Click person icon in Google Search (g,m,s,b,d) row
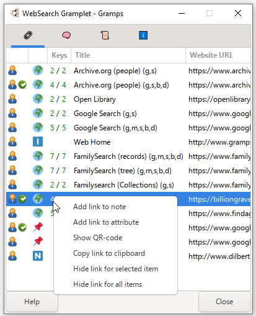 pyautogui.click(x=12, y=127)
